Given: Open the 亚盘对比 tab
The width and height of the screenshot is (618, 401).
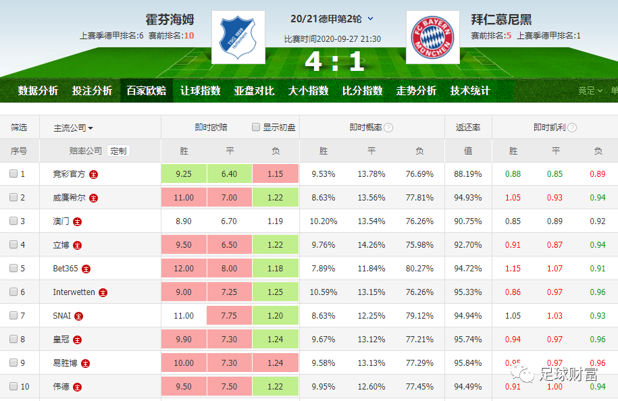Looking at the screenshot, I should coord(254,90).
